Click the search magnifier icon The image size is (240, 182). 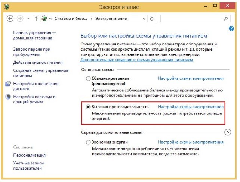tap(225, 18)
